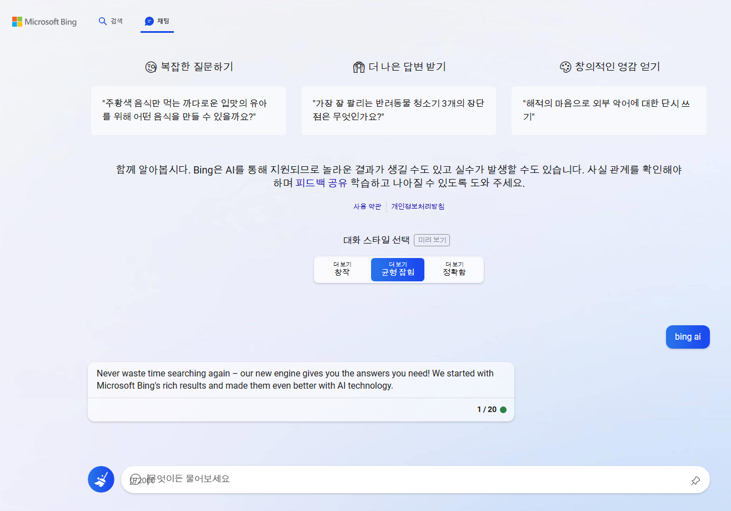Select the 정확함 conversation style

click(454, 269)
